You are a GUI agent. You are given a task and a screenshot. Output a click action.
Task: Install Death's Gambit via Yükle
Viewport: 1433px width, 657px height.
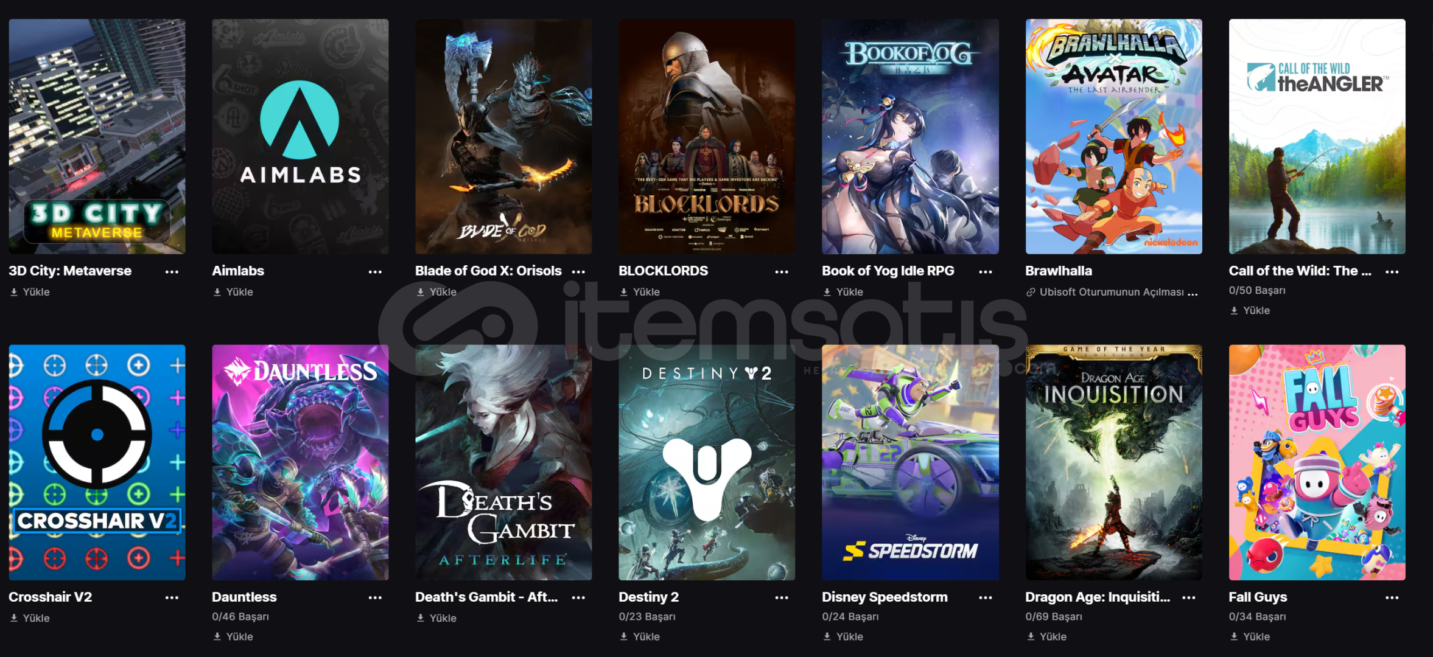click(436, 618)
